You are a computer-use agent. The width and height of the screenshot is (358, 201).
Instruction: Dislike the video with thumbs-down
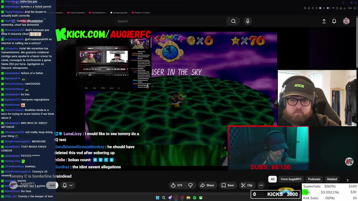pyautogui.click(x=190, y=185)
